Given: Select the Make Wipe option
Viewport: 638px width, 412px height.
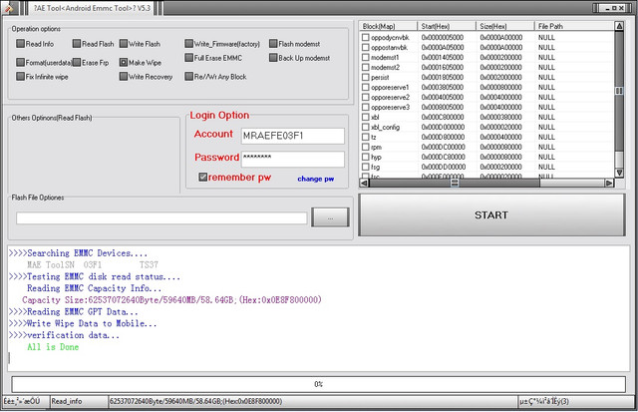Looking at the screenshot, I should [x=123, y=62].
